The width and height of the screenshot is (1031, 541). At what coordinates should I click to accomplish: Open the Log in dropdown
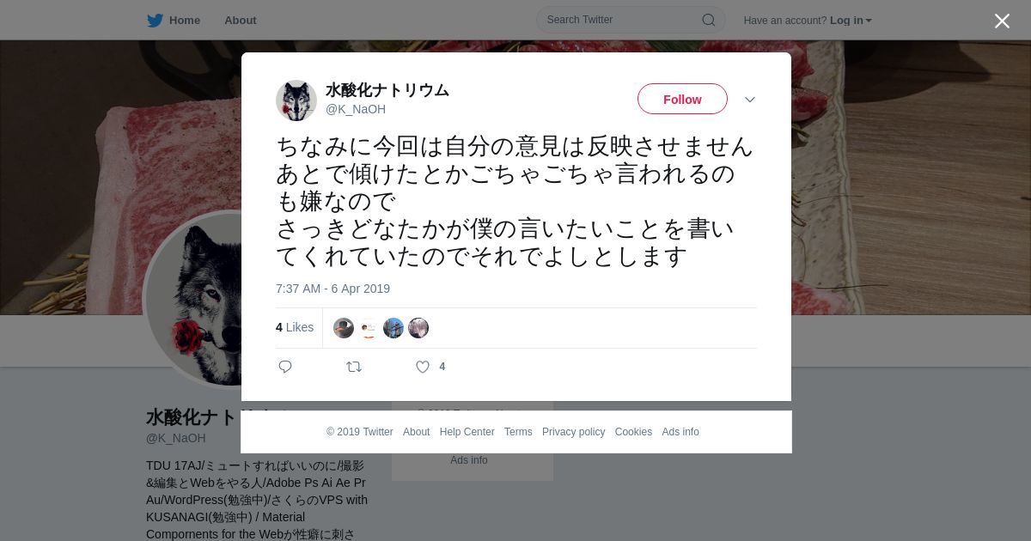851,21
